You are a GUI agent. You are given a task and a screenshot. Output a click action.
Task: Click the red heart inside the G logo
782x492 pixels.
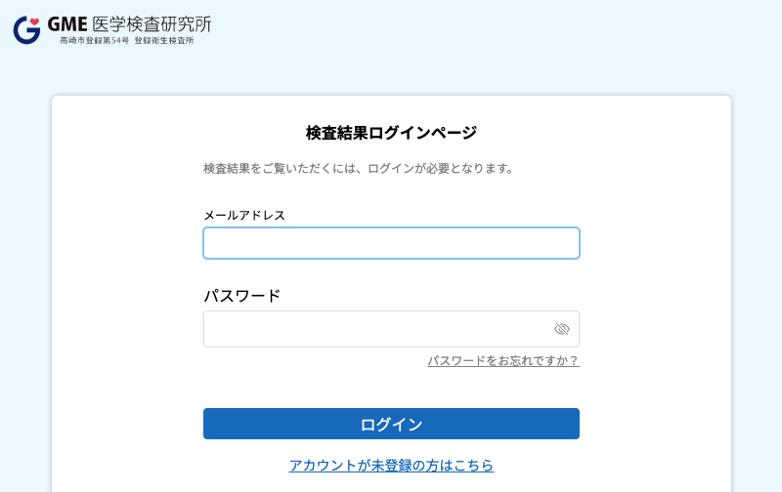click(34, 22)
